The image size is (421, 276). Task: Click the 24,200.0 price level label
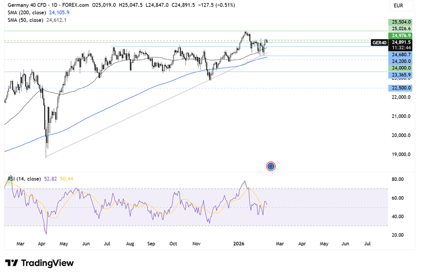[x=400, y=61]
